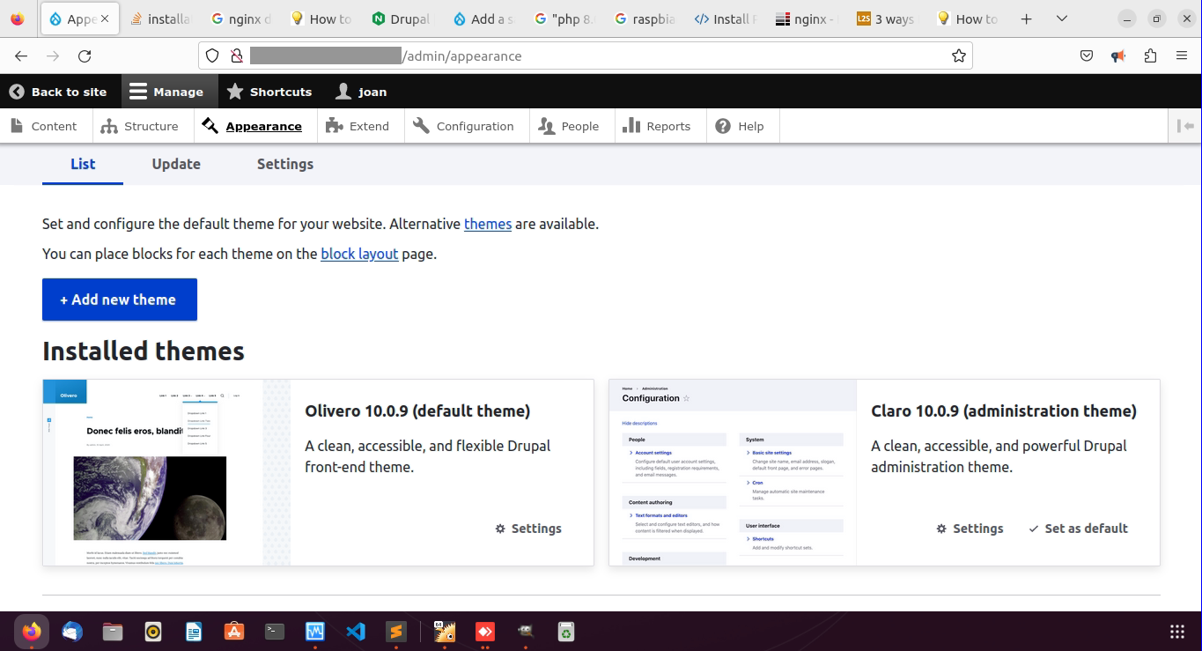The image size is (1202, 651).
Task: Switch to the "installa" browser tab
Action: click(x=159, y=18)
